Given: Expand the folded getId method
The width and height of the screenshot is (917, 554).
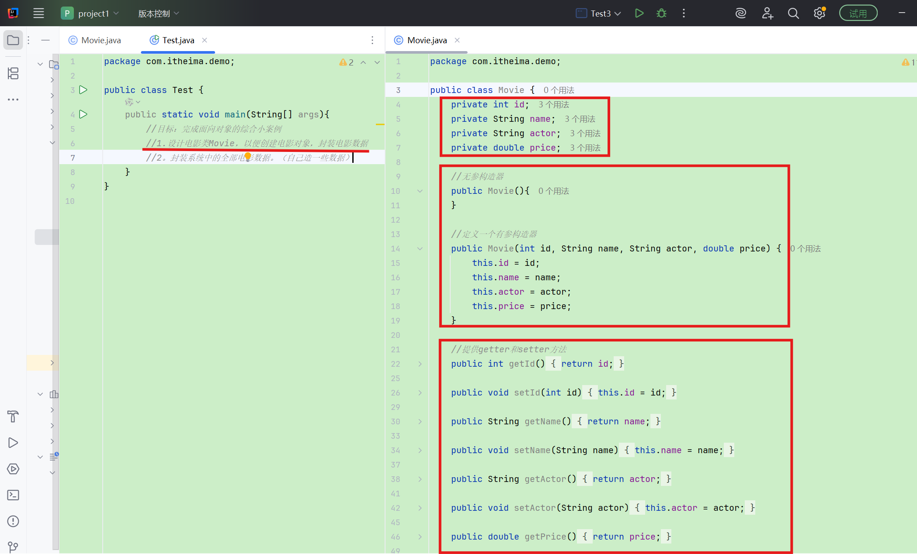Looking at the screenshot, I should coord(420,364).
